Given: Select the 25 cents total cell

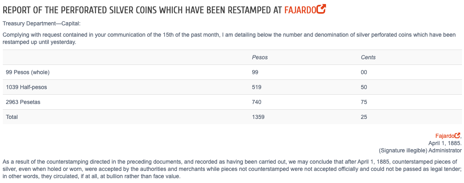Looking at the screenshot, I should click(x=364, y=117).
